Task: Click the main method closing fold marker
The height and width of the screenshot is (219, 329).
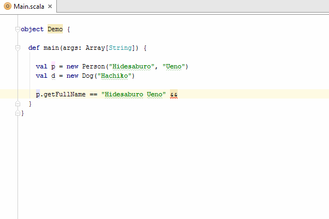Action: pyautogui.click(x=17, y=103)
